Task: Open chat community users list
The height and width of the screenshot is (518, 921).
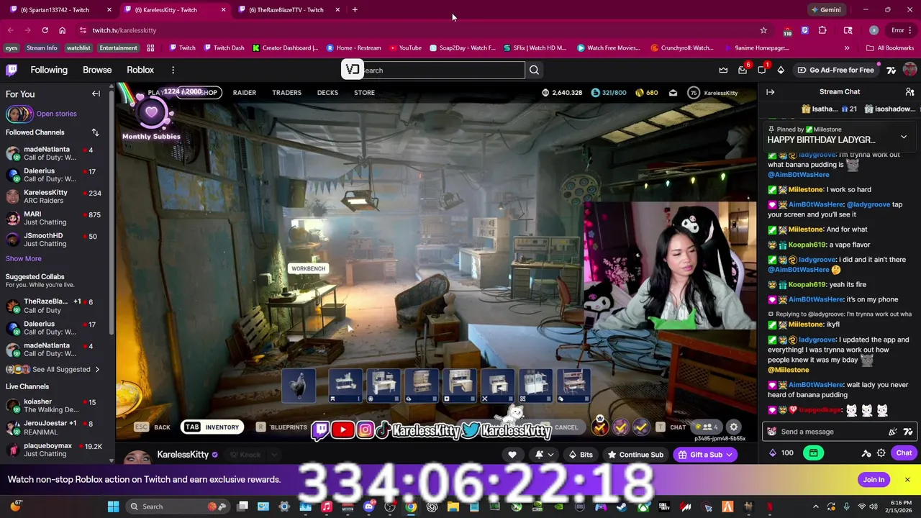Action: pos(909,92)
